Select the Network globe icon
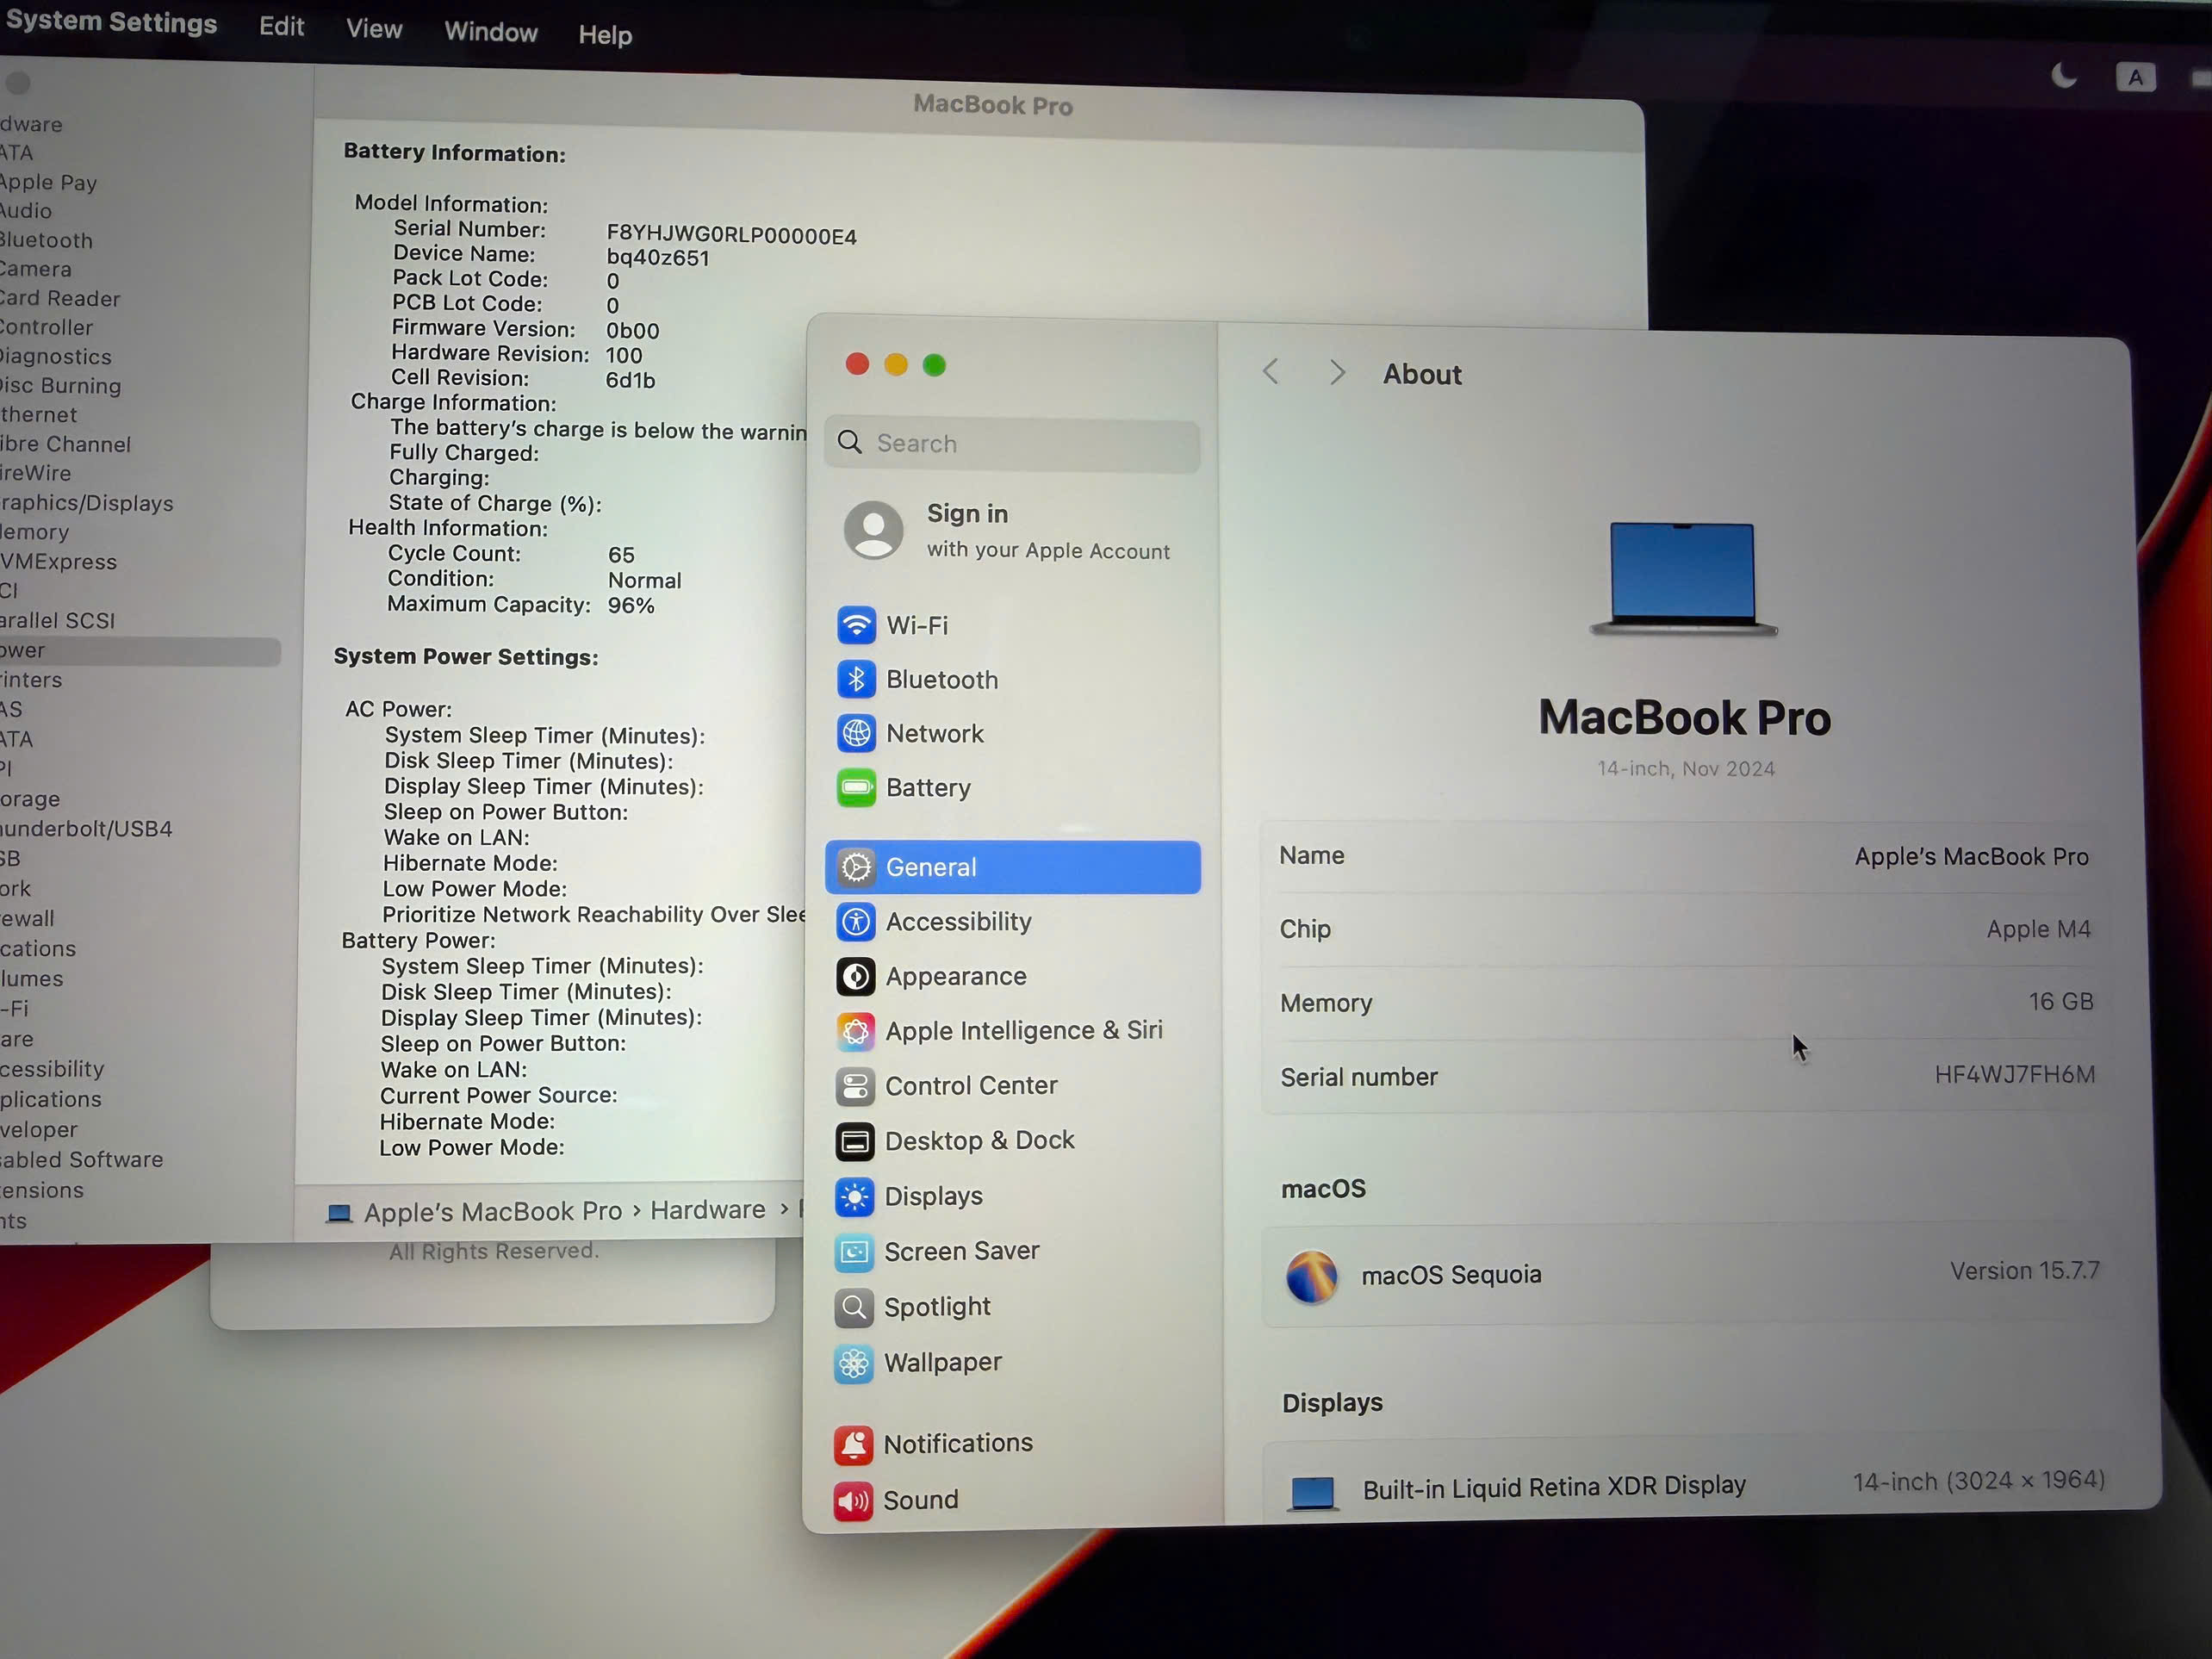The width and height of the screenshot is (2212, 1659). [x=856, y=733]
